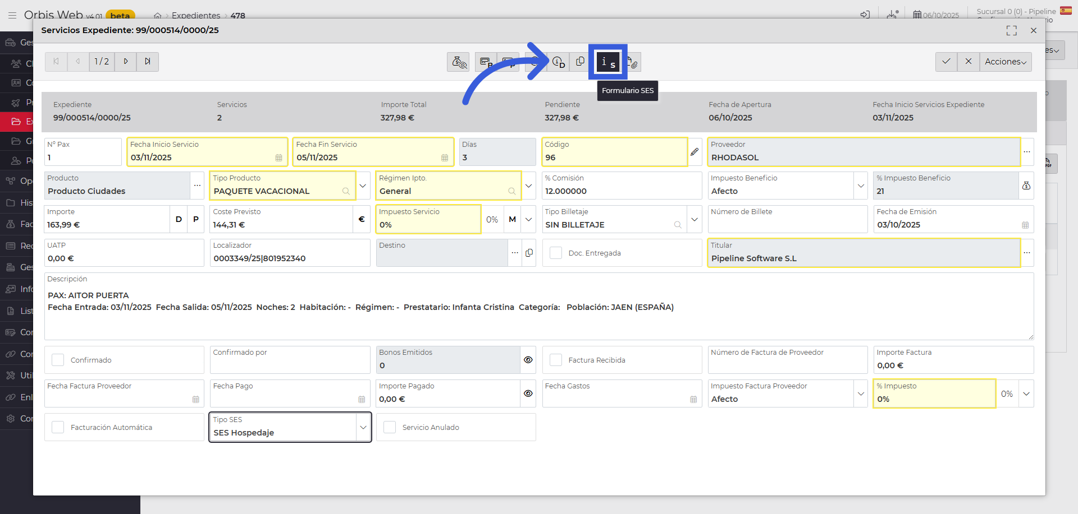Click the eye icon next to Bonos Emitidos
Image resolution: width=1078 pixels, height=514 pixels.
click(528, 360)
